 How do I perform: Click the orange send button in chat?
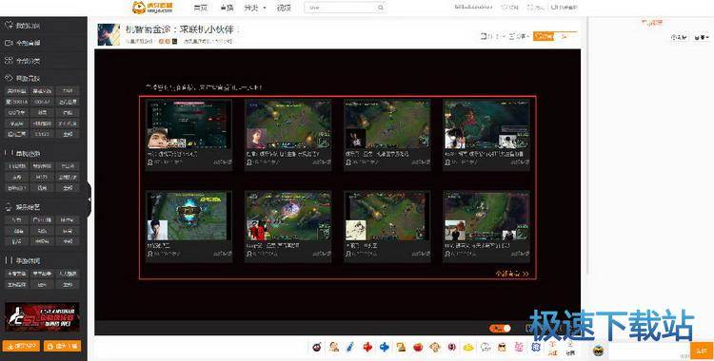703,351
